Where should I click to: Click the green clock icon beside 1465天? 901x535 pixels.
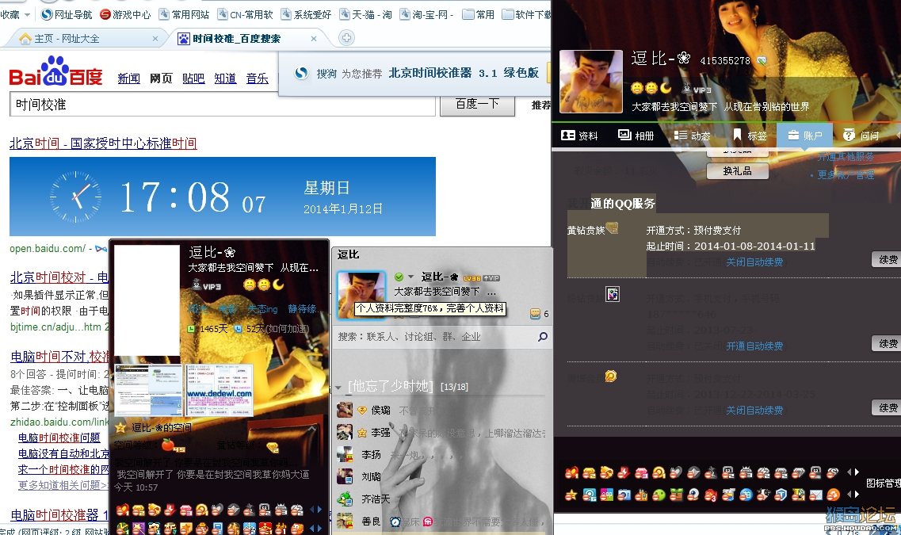point(191,329)
